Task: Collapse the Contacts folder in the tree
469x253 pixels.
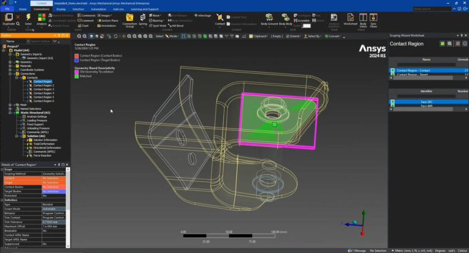Action: click(x=16, y=77)
